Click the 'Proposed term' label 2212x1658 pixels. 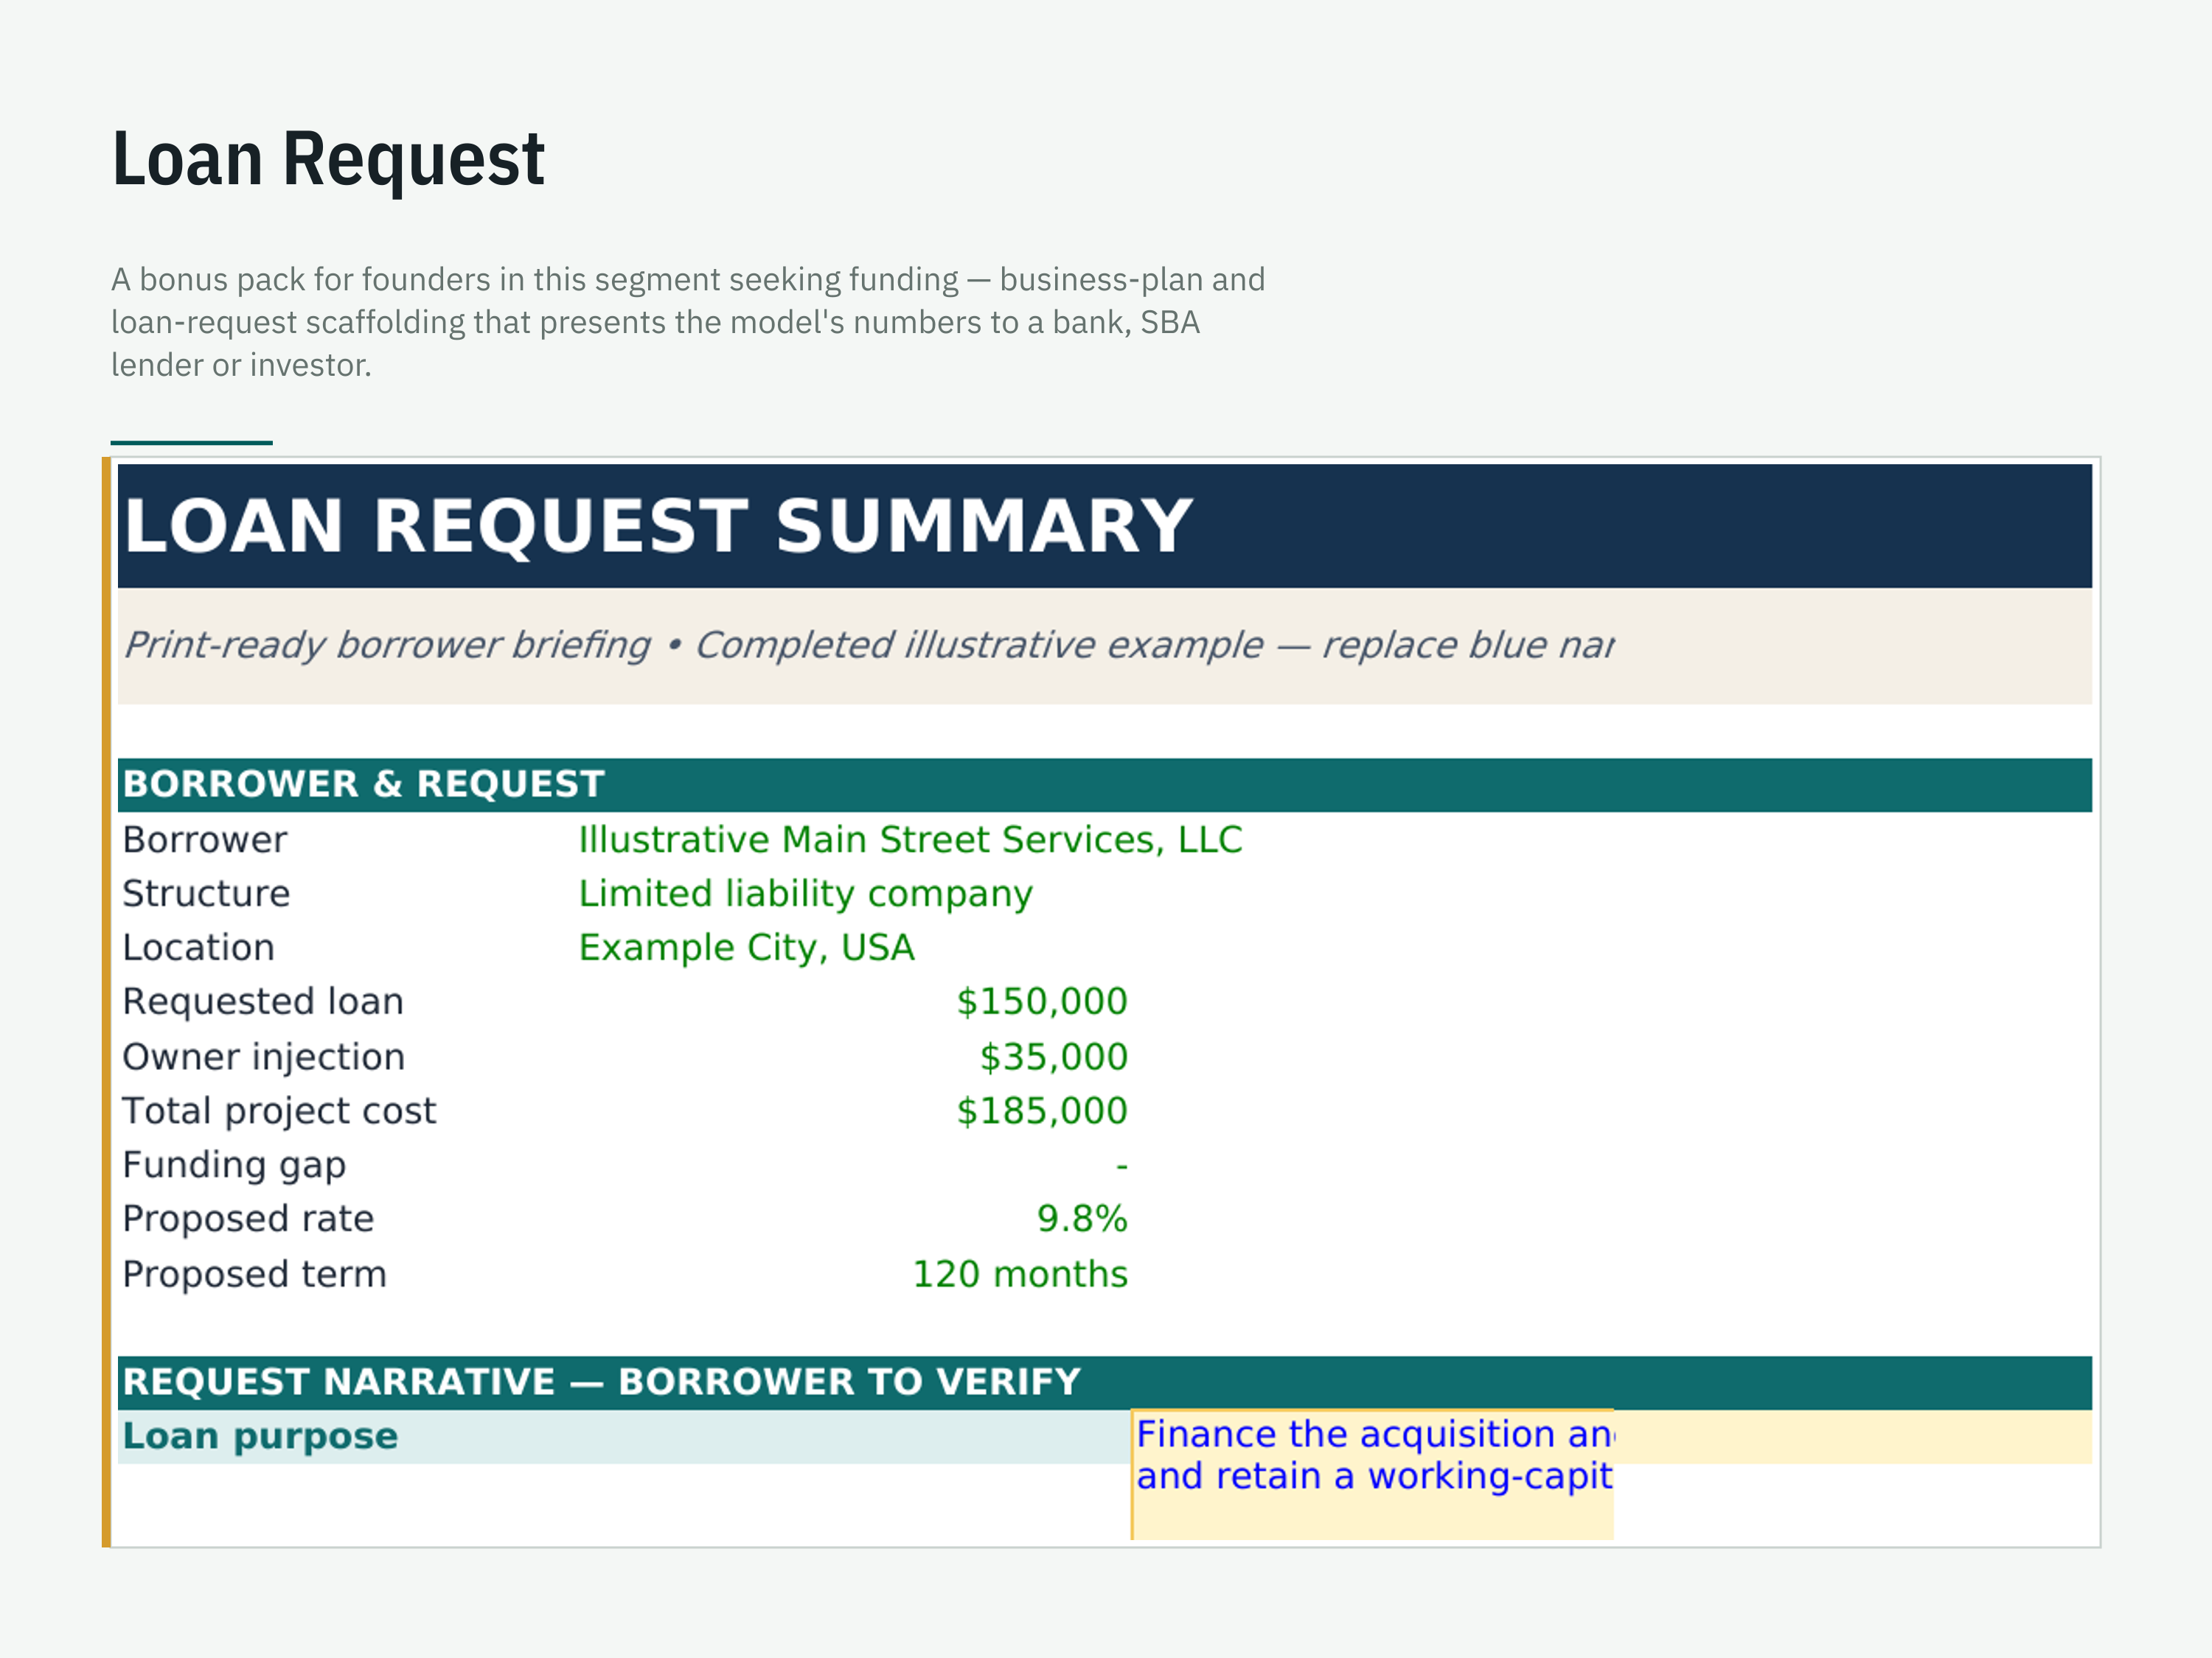tap(254, 1276)
